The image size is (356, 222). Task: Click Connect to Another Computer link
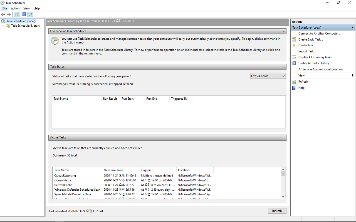(320, 34)
